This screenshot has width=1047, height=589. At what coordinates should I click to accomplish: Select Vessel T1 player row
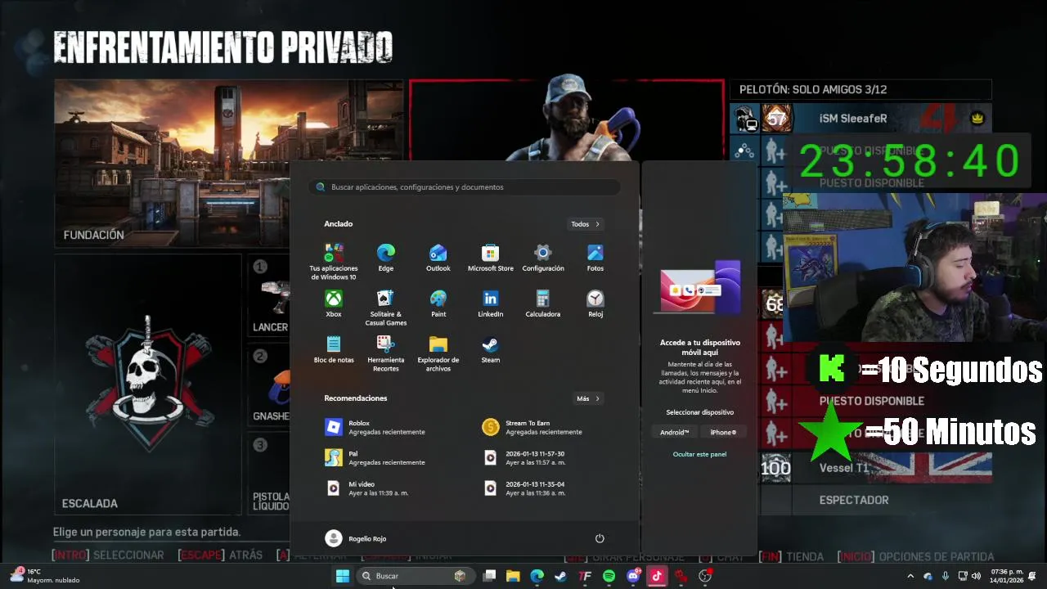point(877,468)
